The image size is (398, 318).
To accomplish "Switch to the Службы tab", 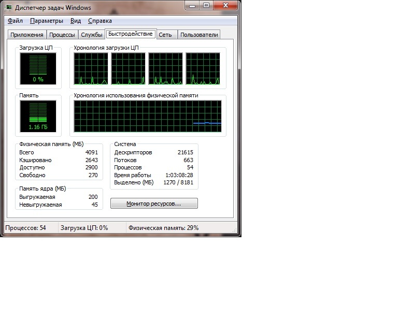I will pyautogui.click(x=91, y=35).
